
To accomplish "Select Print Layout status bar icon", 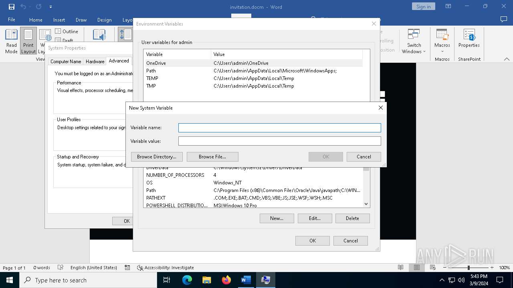I will (x=417, y=268).
